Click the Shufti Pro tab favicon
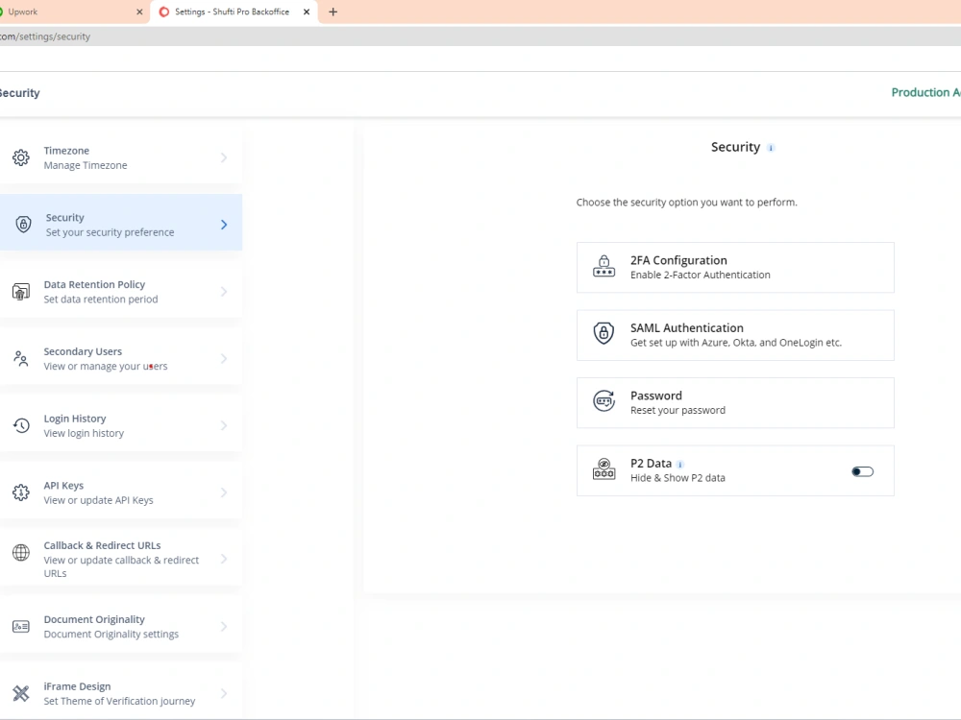This screenshot has height=720, width=961. [163, 12]
